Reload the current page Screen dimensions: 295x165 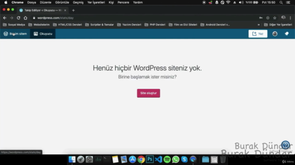point(18,18)
